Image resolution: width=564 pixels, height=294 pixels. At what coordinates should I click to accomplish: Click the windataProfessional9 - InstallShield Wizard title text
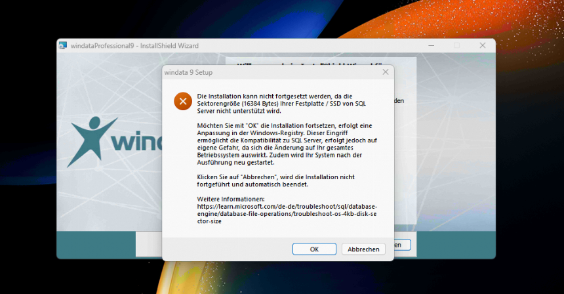pyautogui.click(x=134, y=46)
